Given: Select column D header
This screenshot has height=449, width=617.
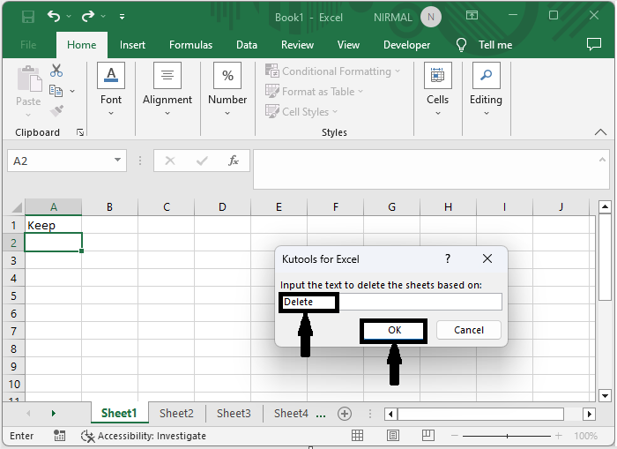Looking at the screenshot, I should click(x=222, y=207).
